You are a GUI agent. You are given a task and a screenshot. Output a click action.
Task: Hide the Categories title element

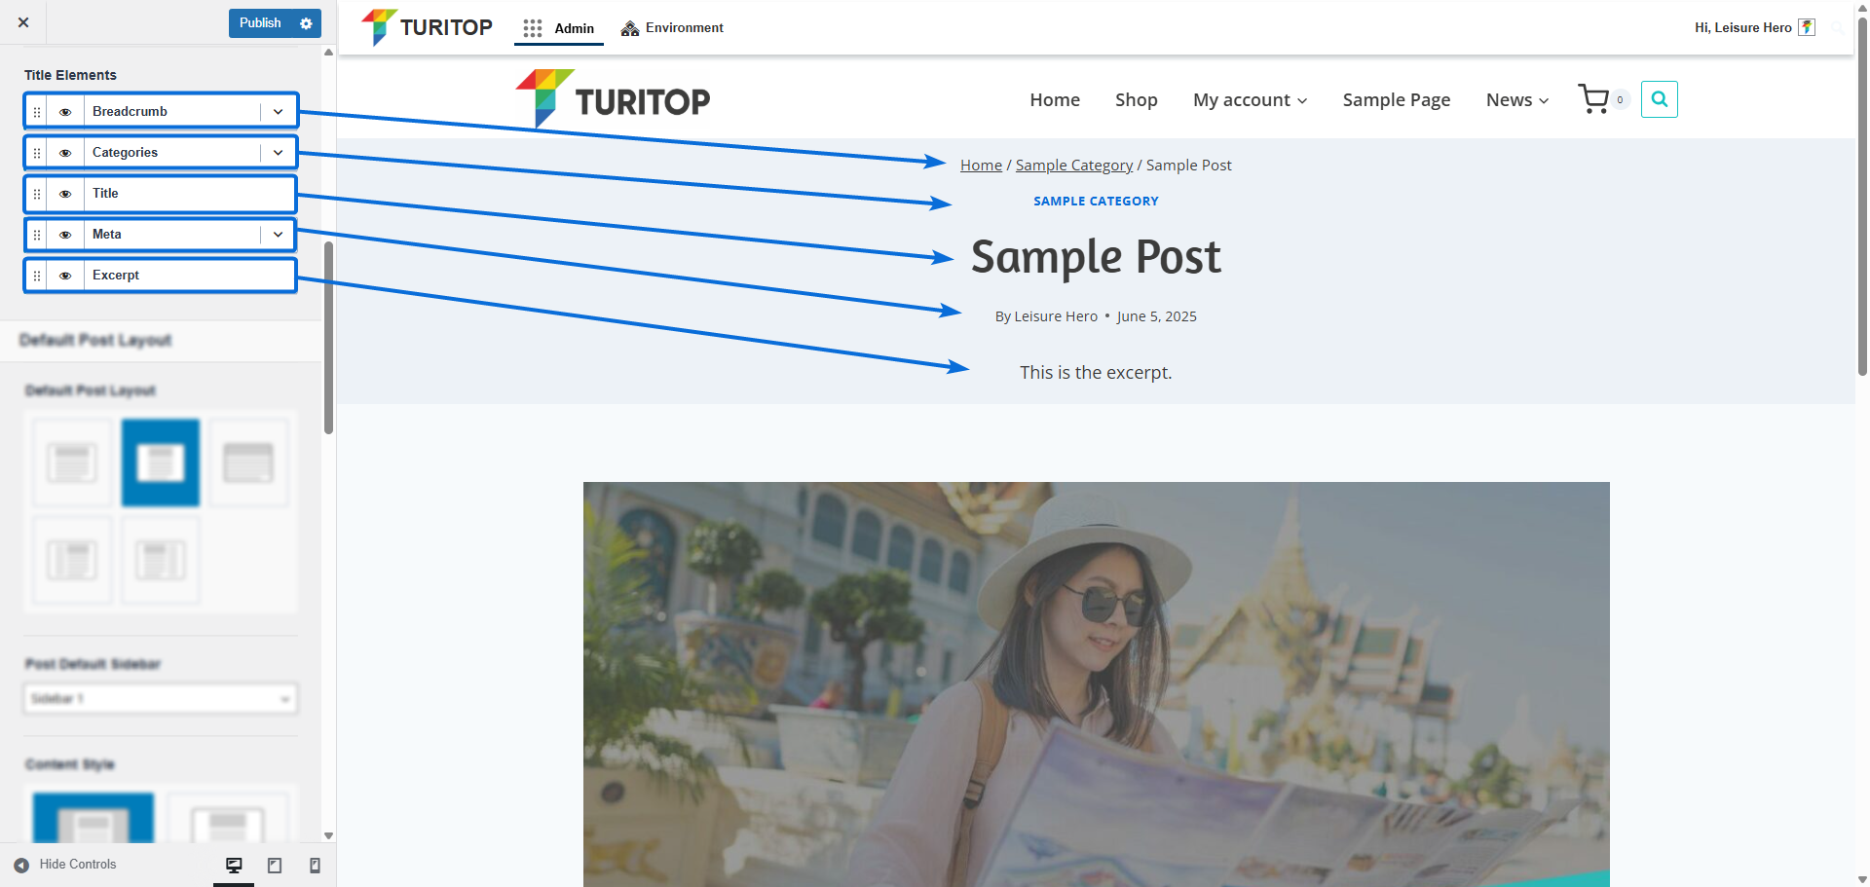[65, 153]
